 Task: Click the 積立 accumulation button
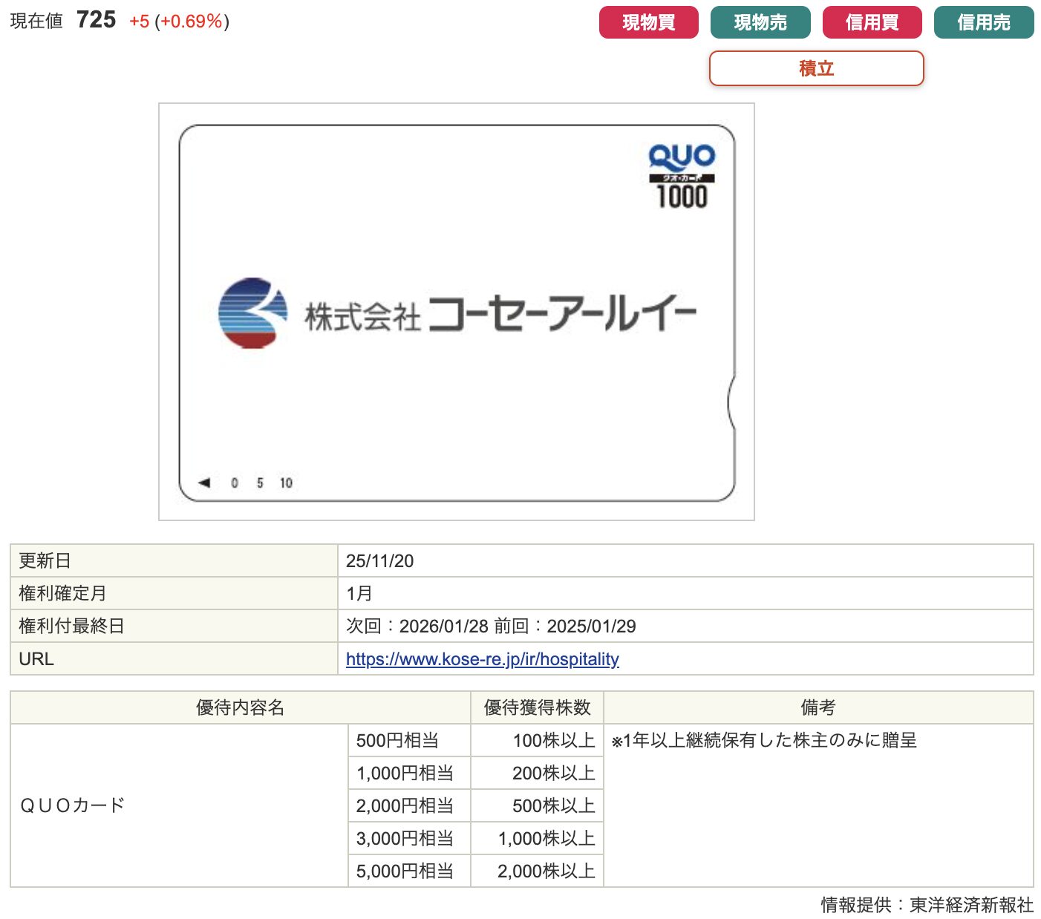[816, 68]
